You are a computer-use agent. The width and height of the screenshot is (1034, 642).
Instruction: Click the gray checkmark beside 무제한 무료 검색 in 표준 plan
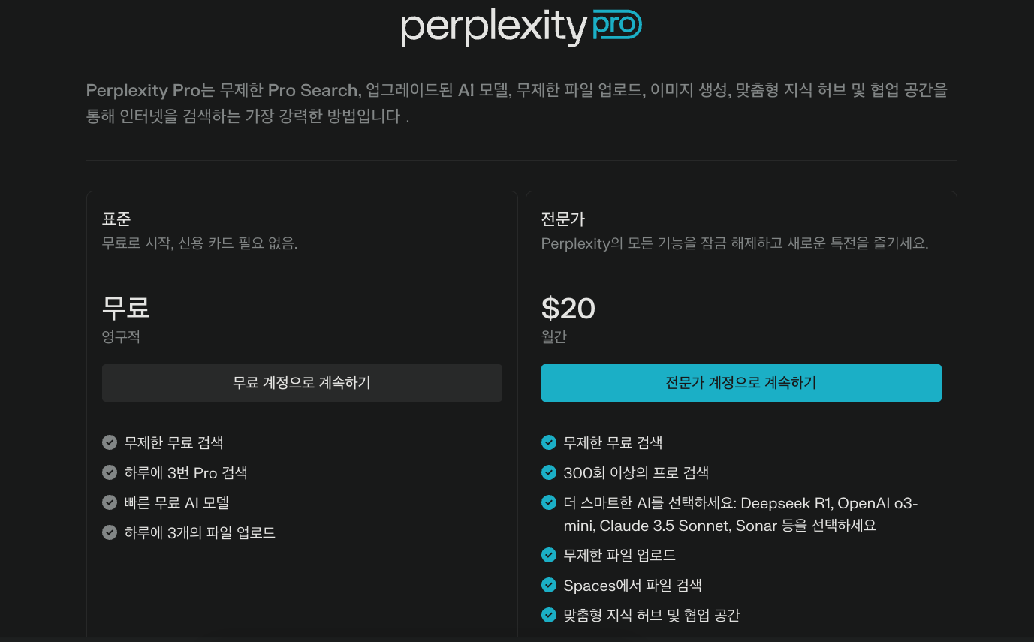click(110, 442)
